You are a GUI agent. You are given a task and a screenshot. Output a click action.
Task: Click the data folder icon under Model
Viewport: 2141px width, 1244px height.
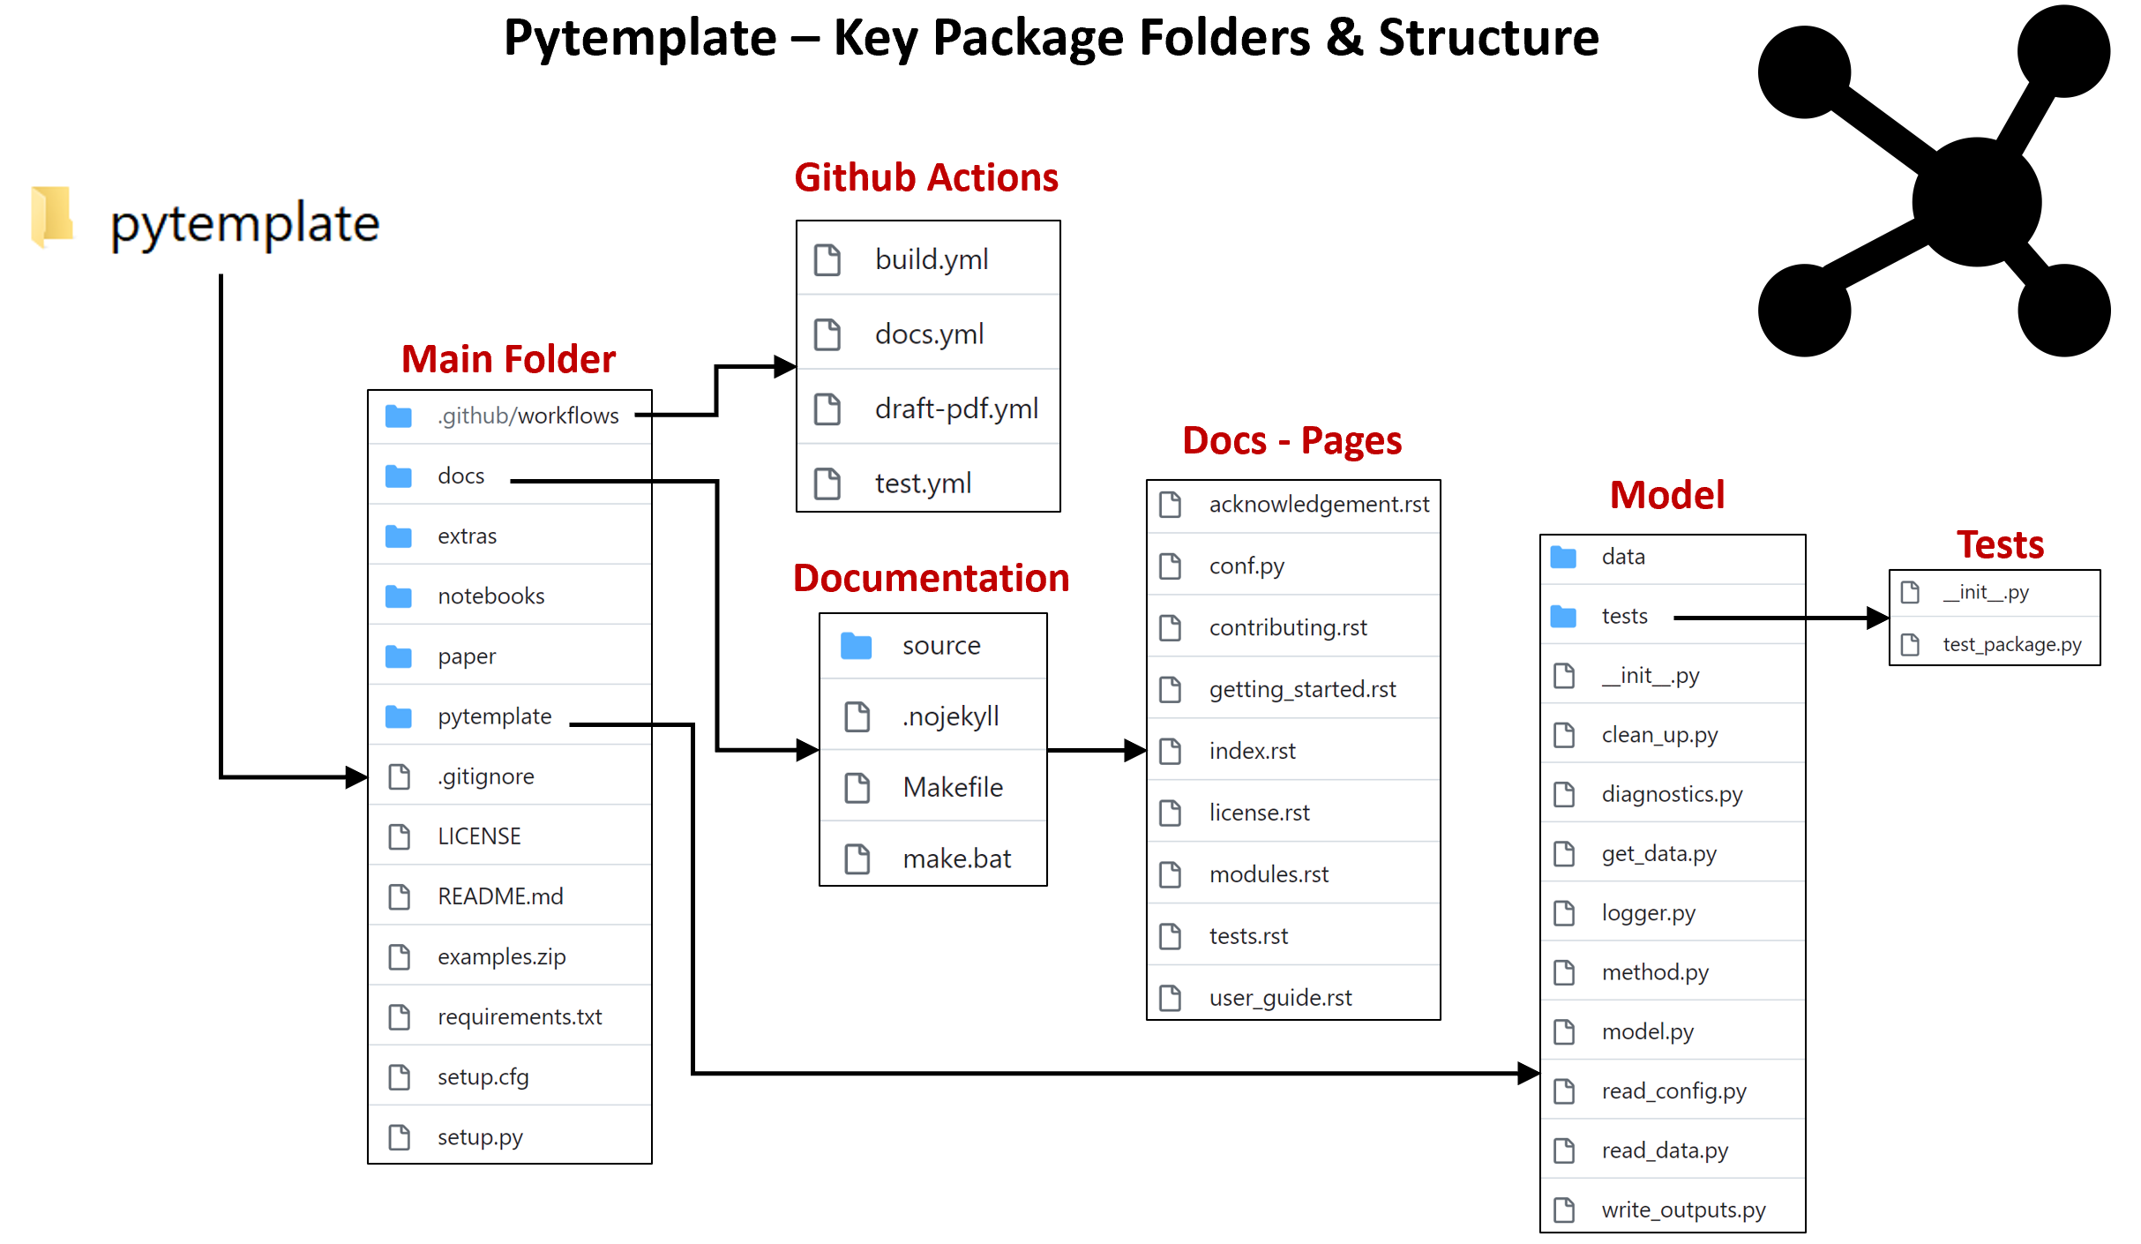click(1563, 557)
